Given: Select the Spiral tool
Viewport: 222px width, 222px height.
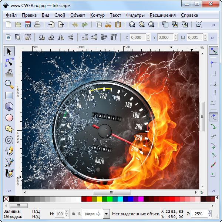Looking at the screenshot, I should click(x=9, y=140).
